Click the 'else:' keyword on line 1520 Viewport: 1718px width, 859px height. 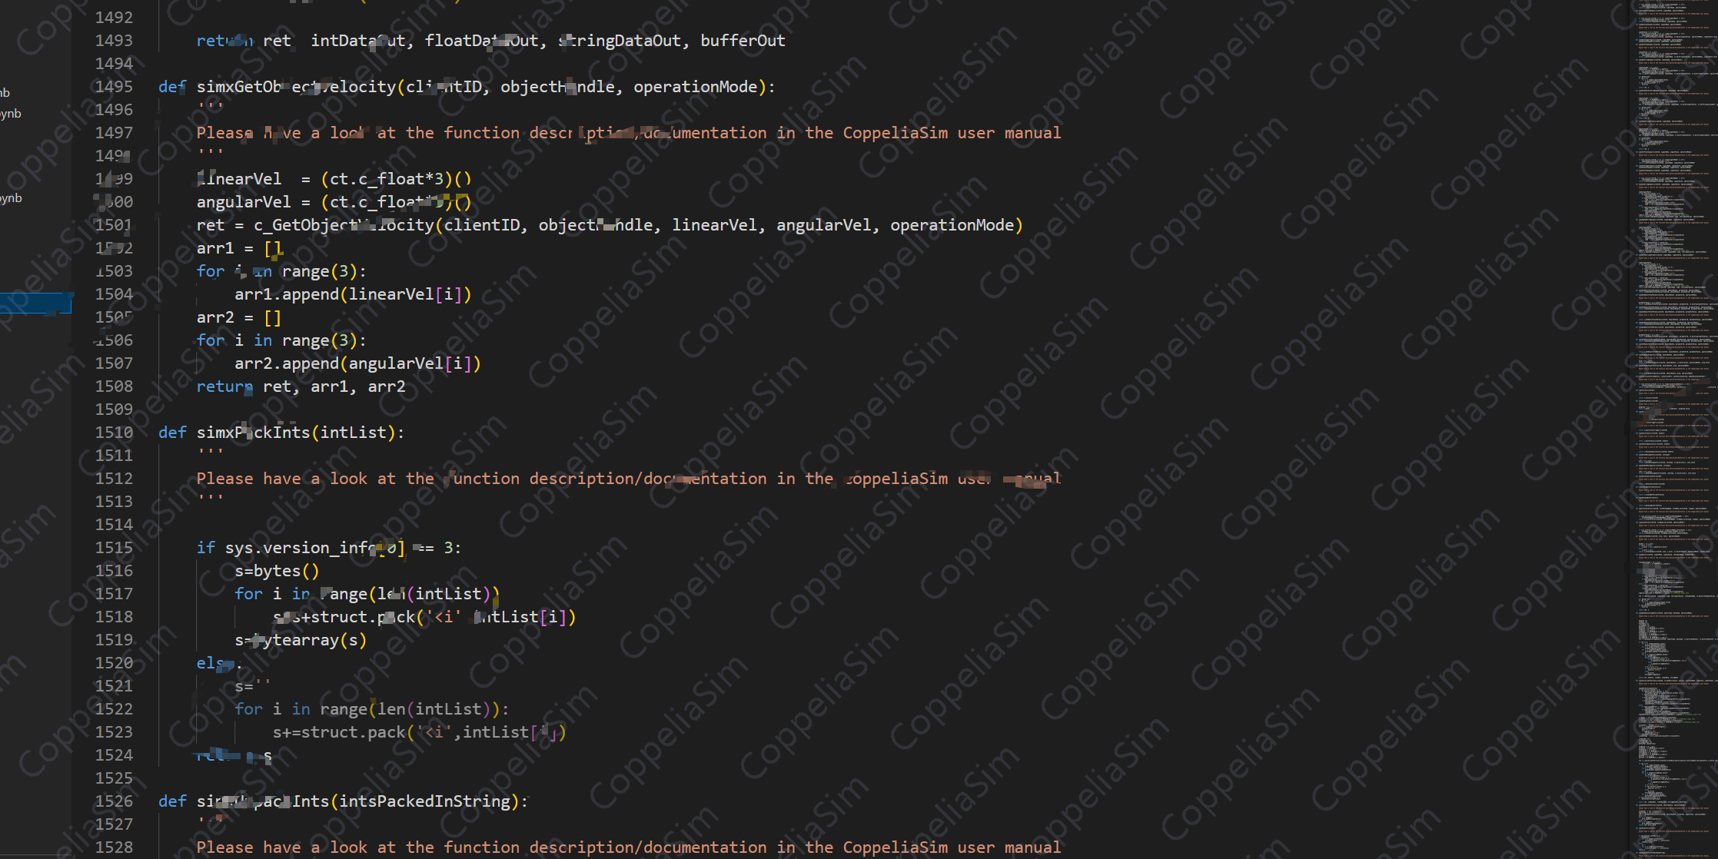(220, 663)
